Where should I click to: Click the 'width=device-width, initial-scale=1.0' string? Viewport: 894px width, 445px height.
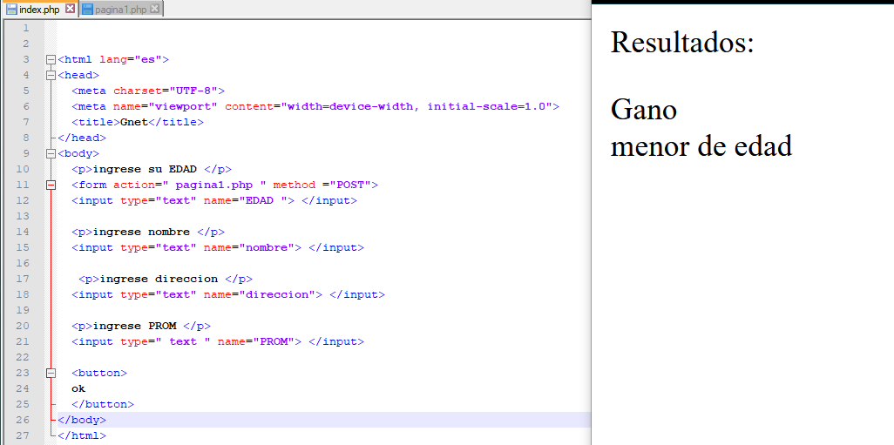(417, 106)
